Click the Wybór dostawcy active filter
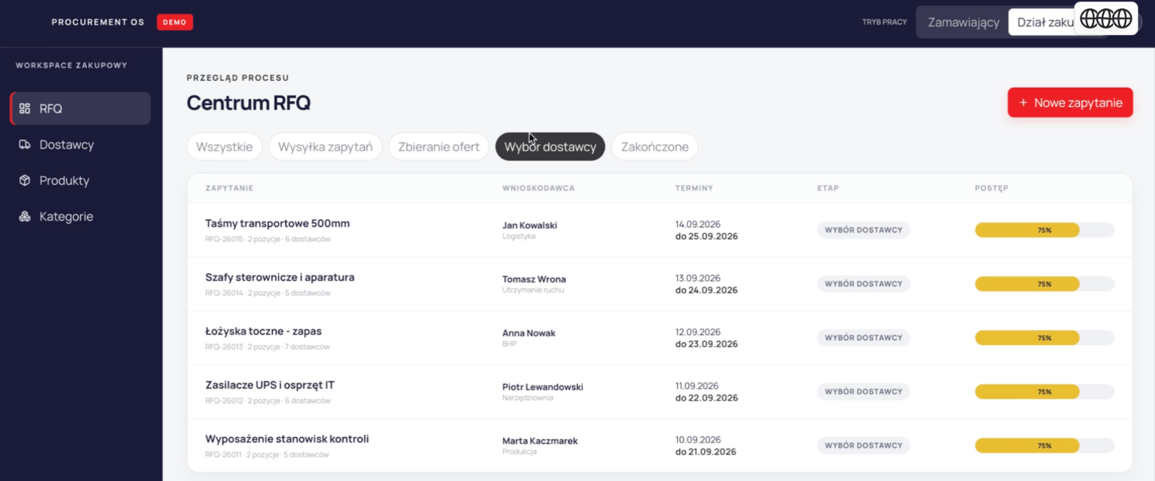This screenshot has height=481, width=1155. 550,147
